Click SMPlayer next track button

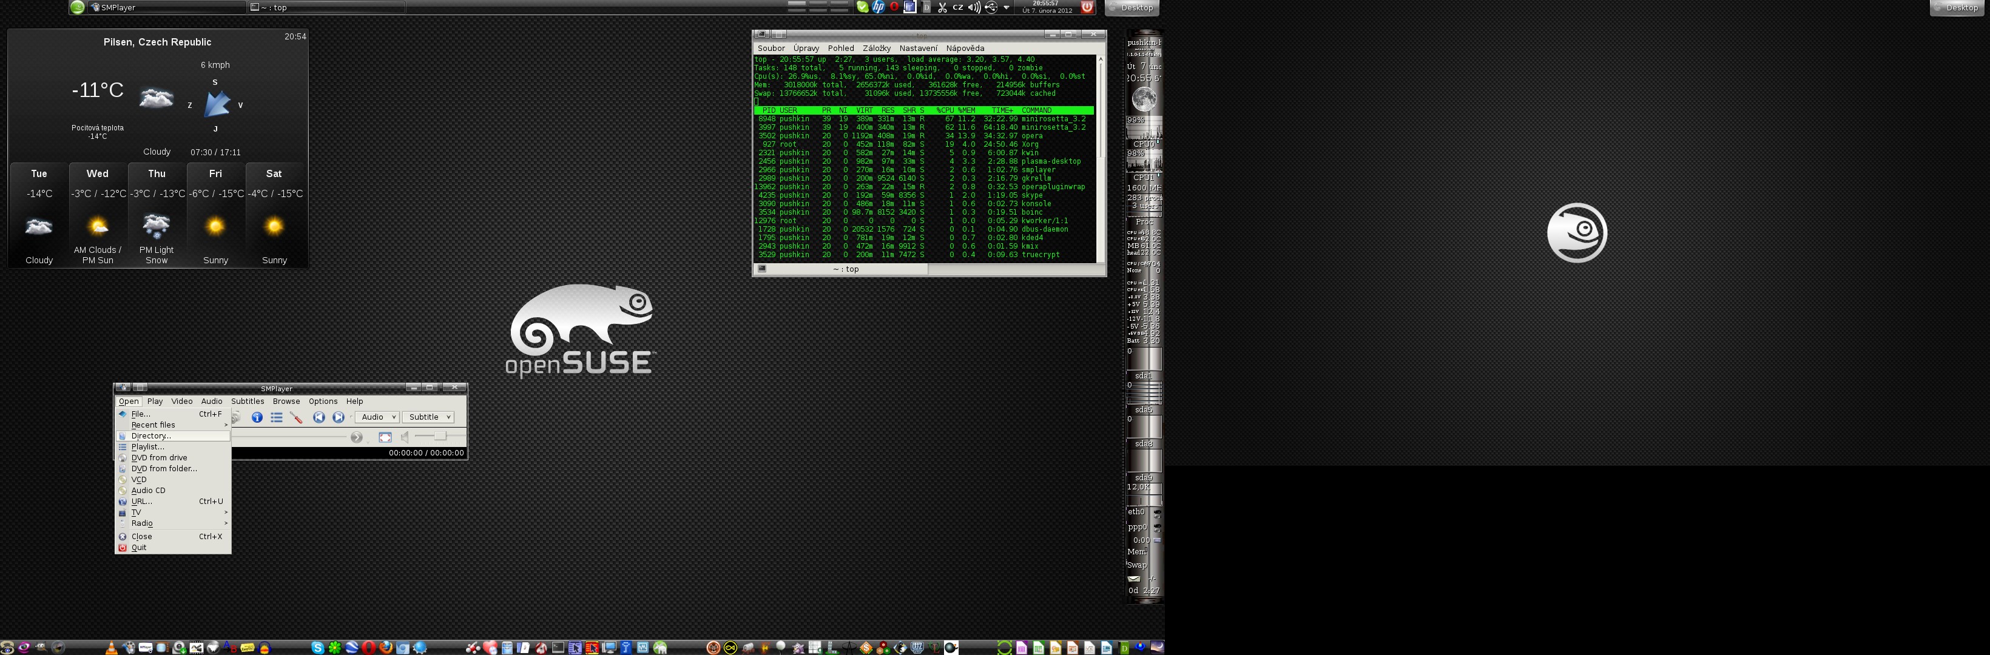[x=339, y=417]
